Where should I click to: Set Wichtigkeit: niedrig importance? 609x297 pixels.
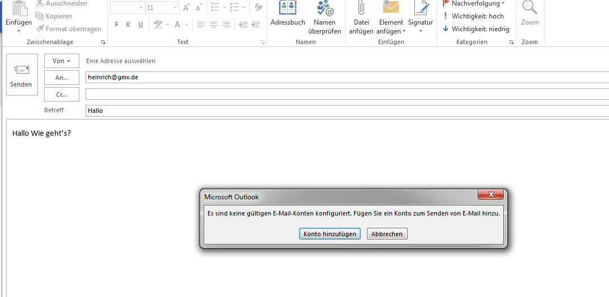point(476,28)
